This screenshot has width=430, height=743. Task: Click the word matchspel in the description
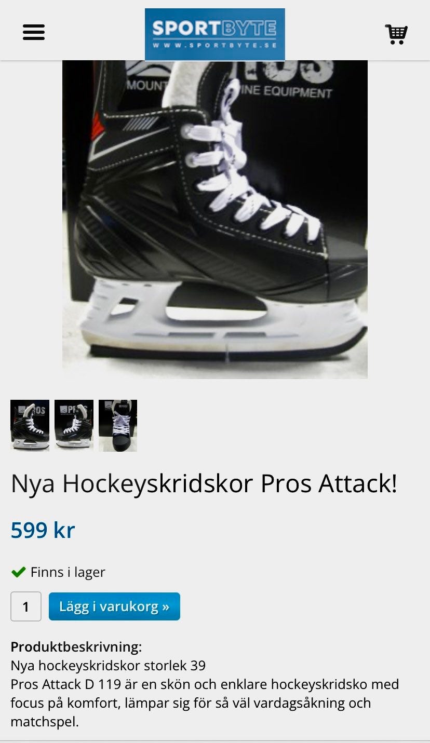[45, 722]
